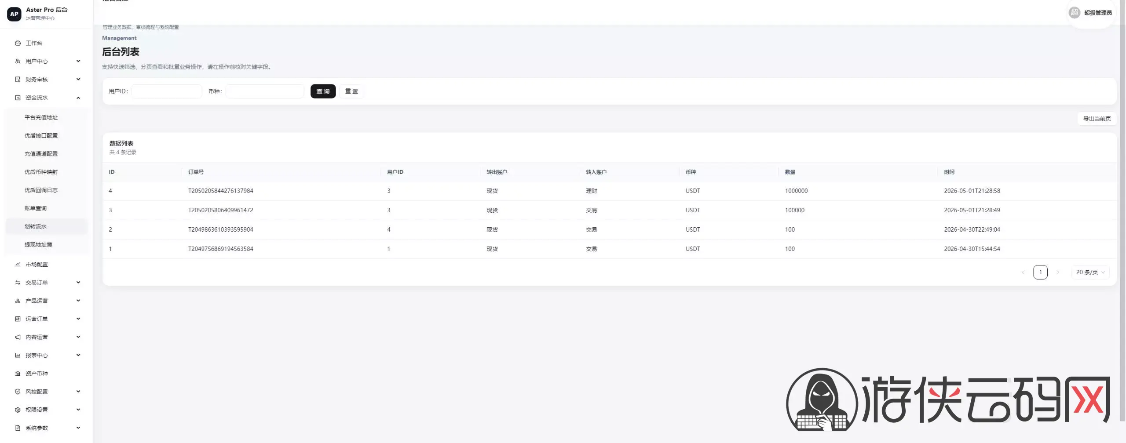
Task: Click the 风控配置 shield icon
Action: pyautogui.click(x=18, y=392)
